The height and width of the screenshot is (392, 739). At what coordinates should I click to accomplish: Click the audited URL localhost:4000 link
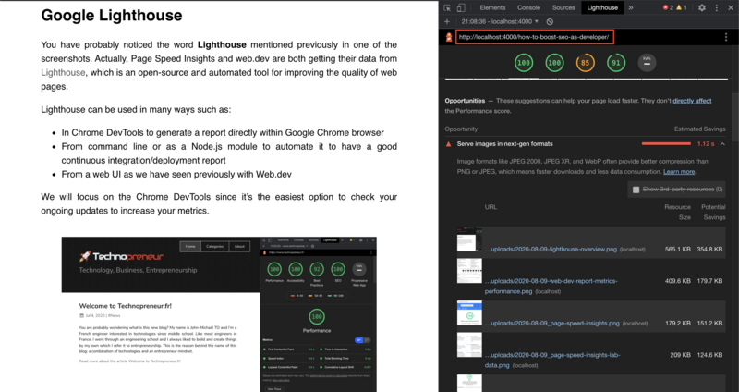[534, 37]
